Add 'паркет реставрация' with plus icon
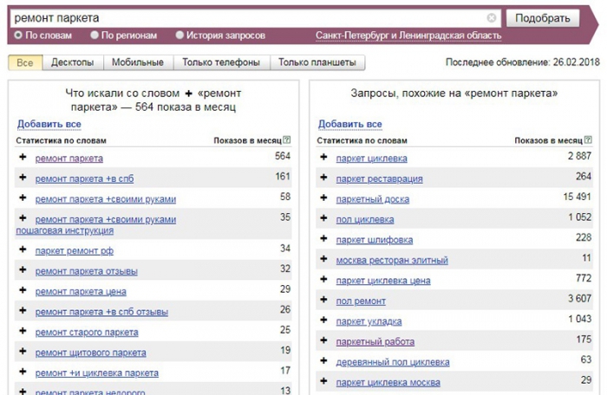 tap(324, 178)
